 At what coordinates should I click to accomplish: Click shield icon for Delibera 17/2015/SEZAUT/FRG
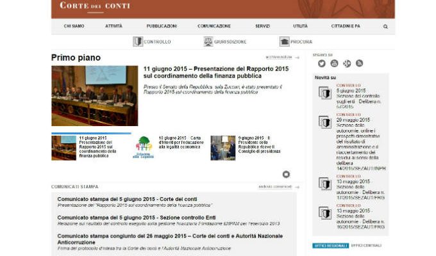pos(325,184)
